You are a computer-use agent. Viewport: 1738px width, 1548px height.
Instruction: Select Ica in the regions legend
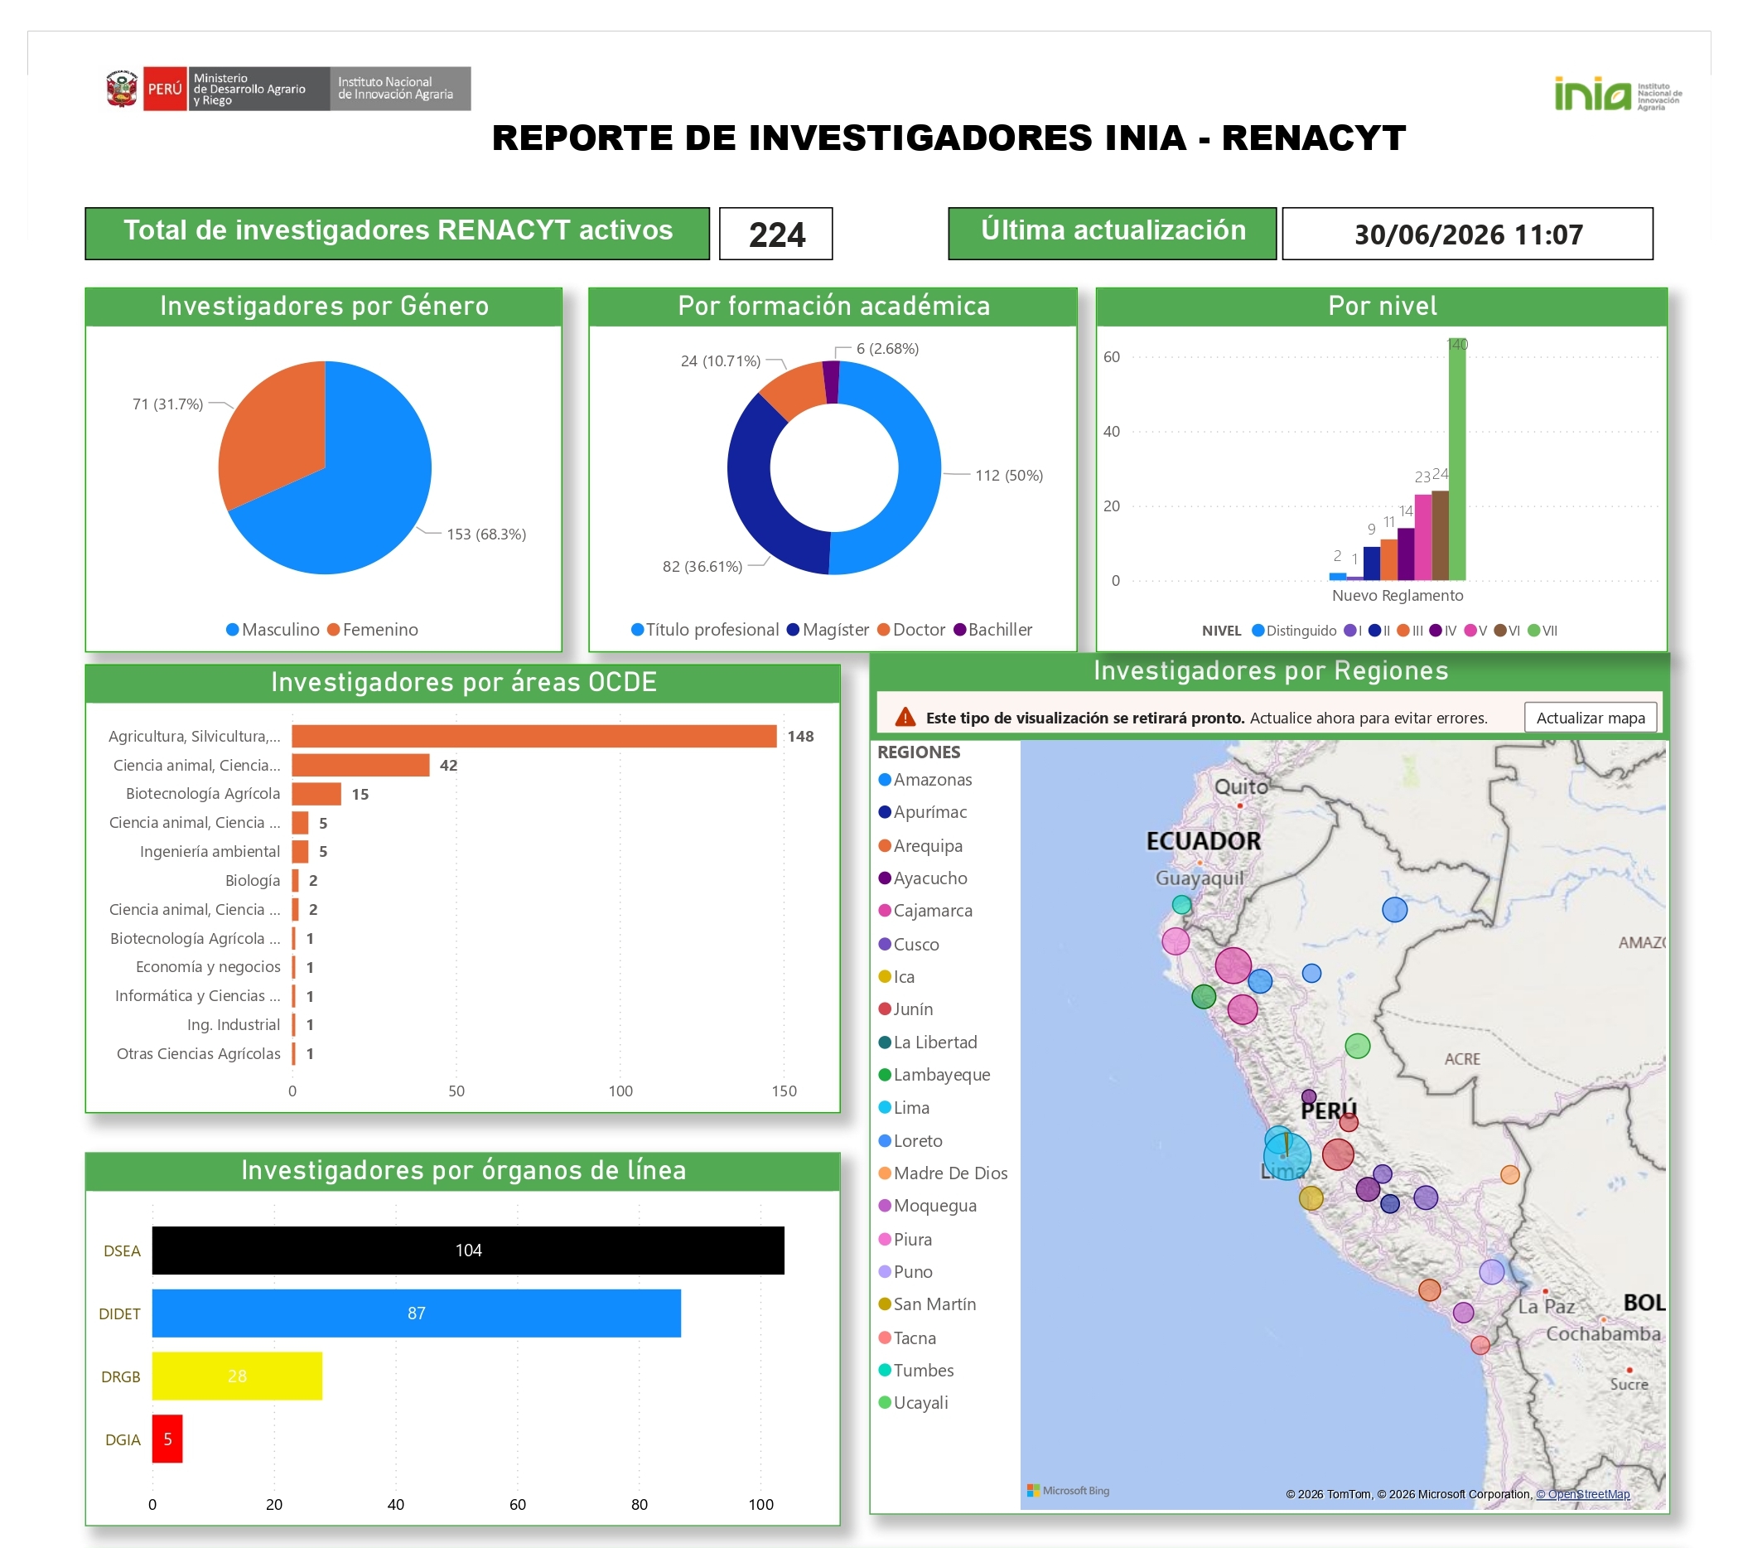coord(896,976)
